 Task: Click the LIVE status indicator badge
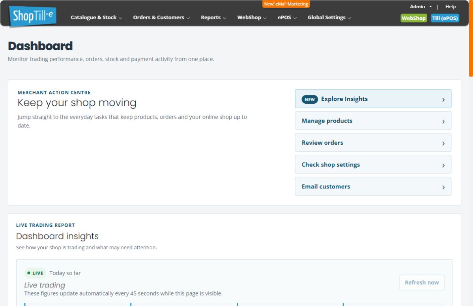point(35,273)
